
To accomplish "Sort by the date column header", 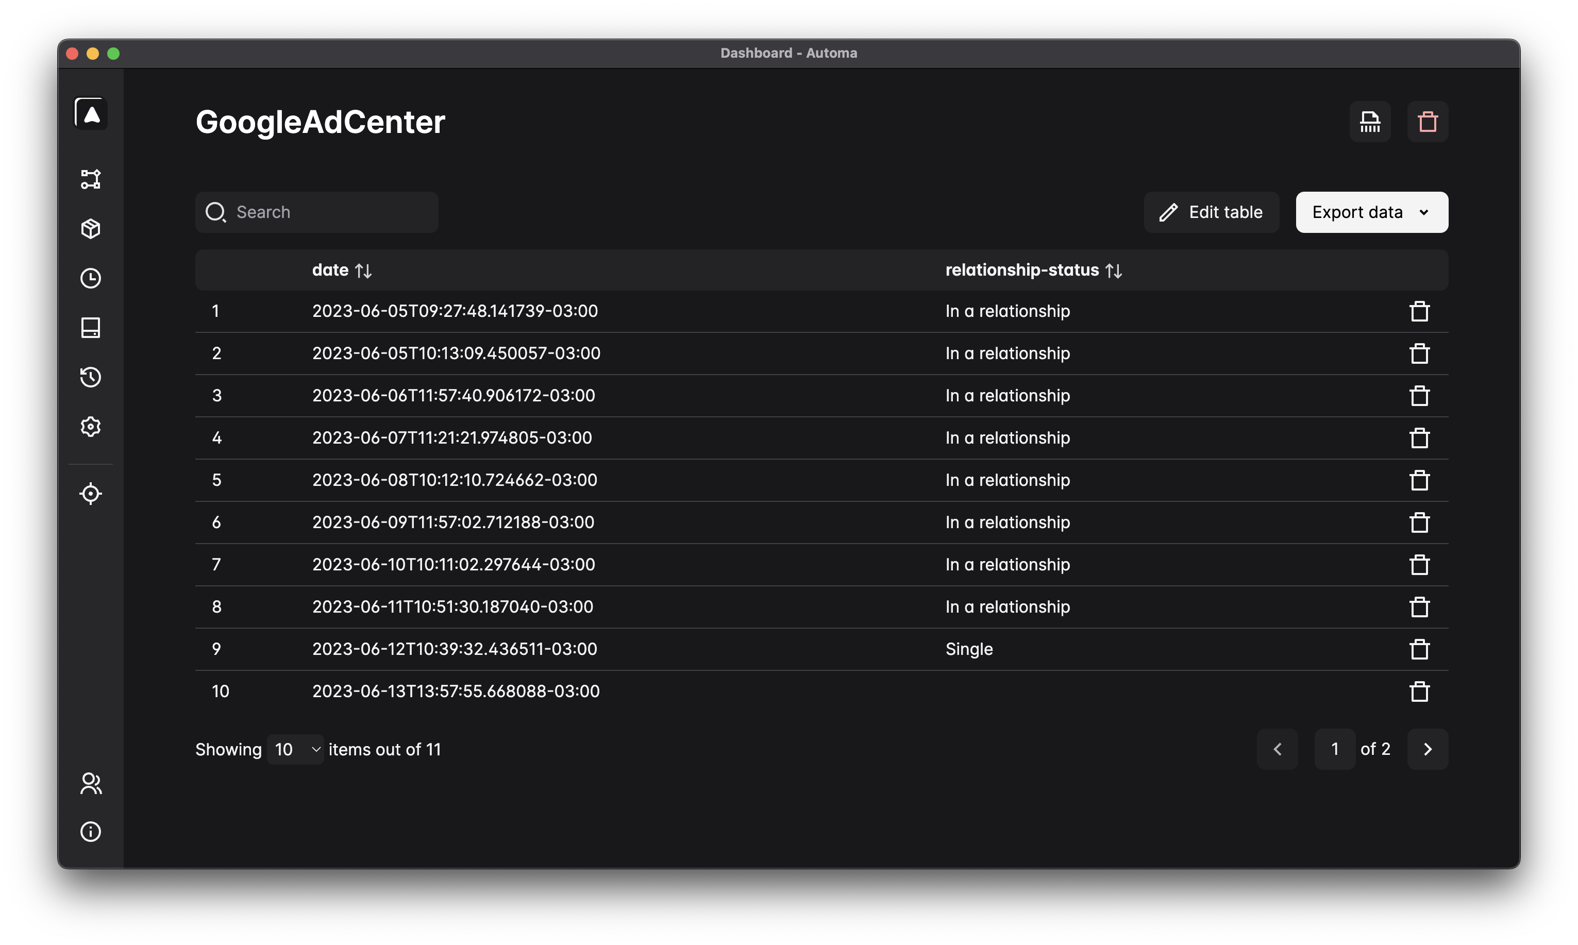I will tap(342, 270).
